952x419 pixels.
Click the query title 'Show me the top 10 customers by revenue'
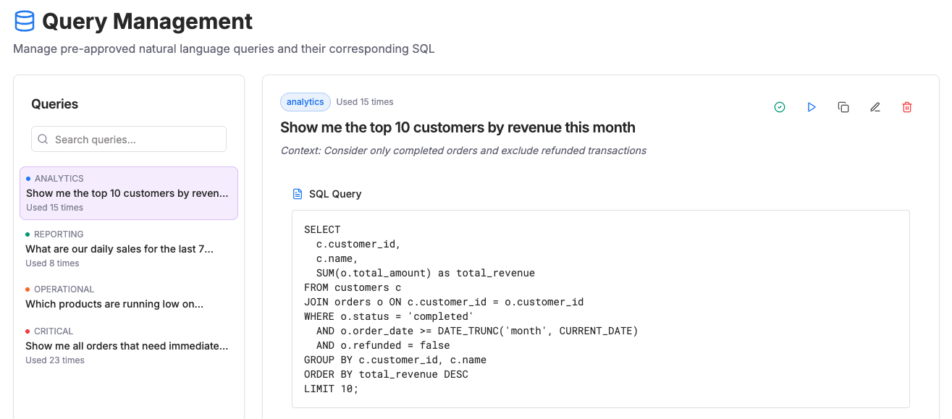coord(458,127)
